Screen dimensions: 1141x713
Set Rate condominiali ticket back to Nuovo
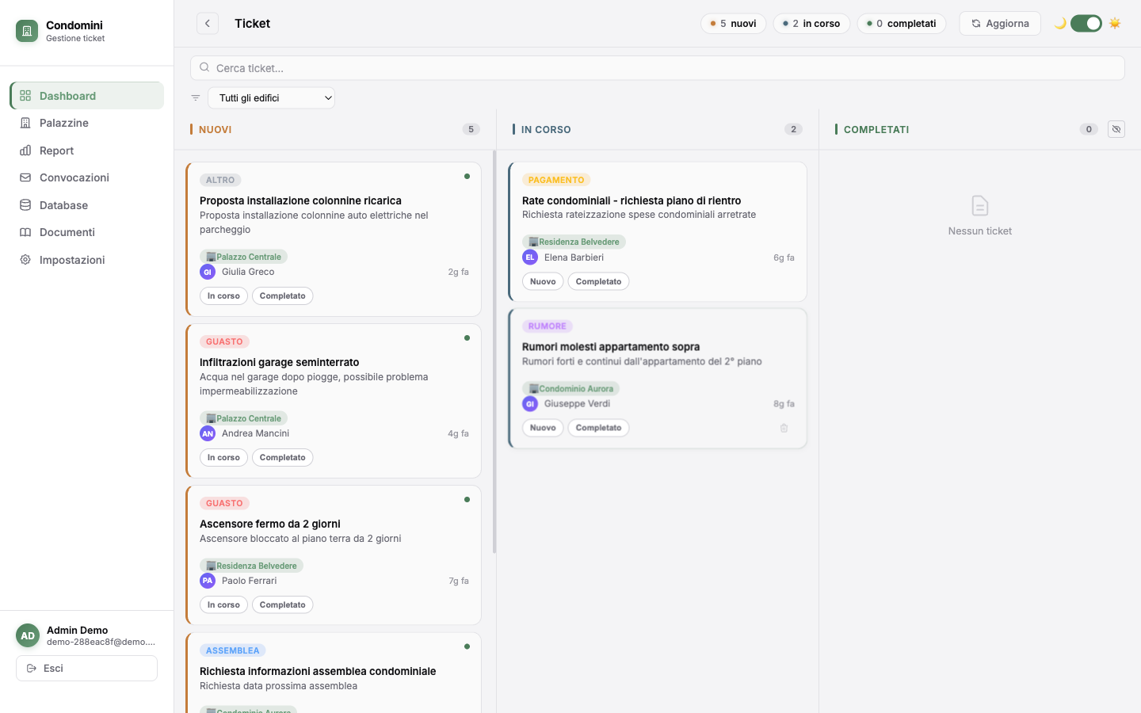coord(543,282)
